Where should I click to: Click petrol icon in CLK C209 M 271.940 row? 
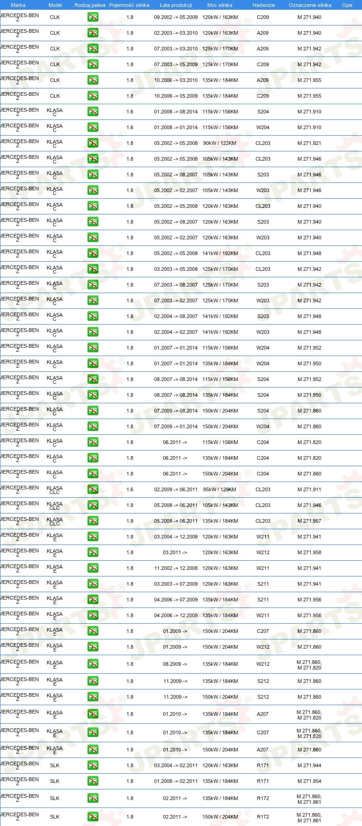point(93,18)
